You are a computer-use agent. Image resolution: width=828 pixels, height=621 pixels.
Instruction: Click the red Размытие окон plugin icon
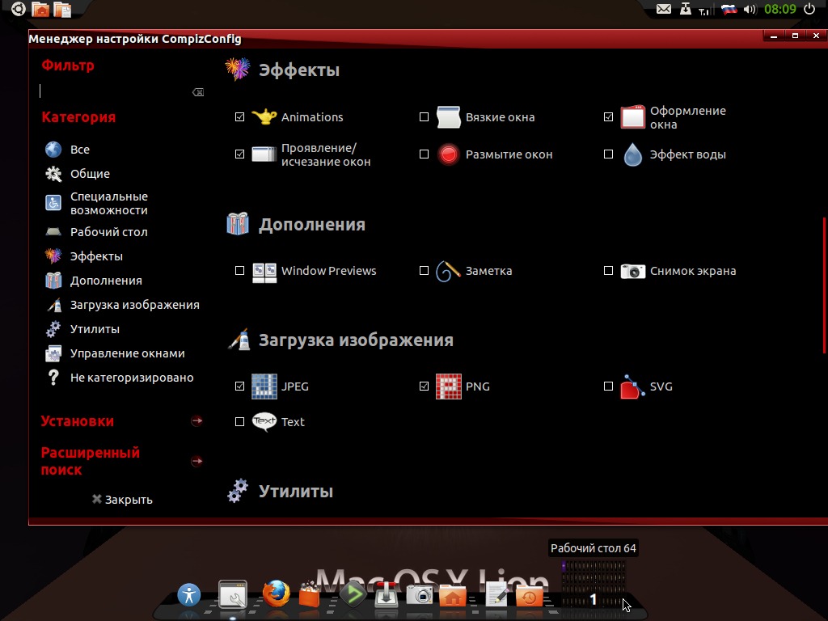pos(448,154)
